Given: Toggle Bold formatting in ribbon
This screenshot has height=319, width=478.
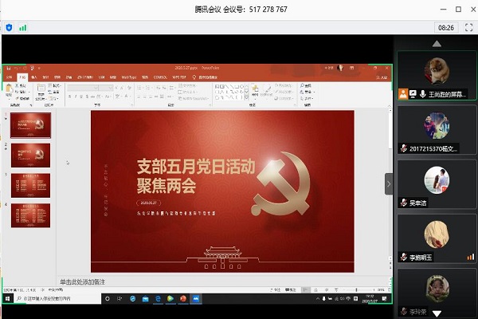Looking at the screenshot, I should pyautogui.click(x=70, y=96).
